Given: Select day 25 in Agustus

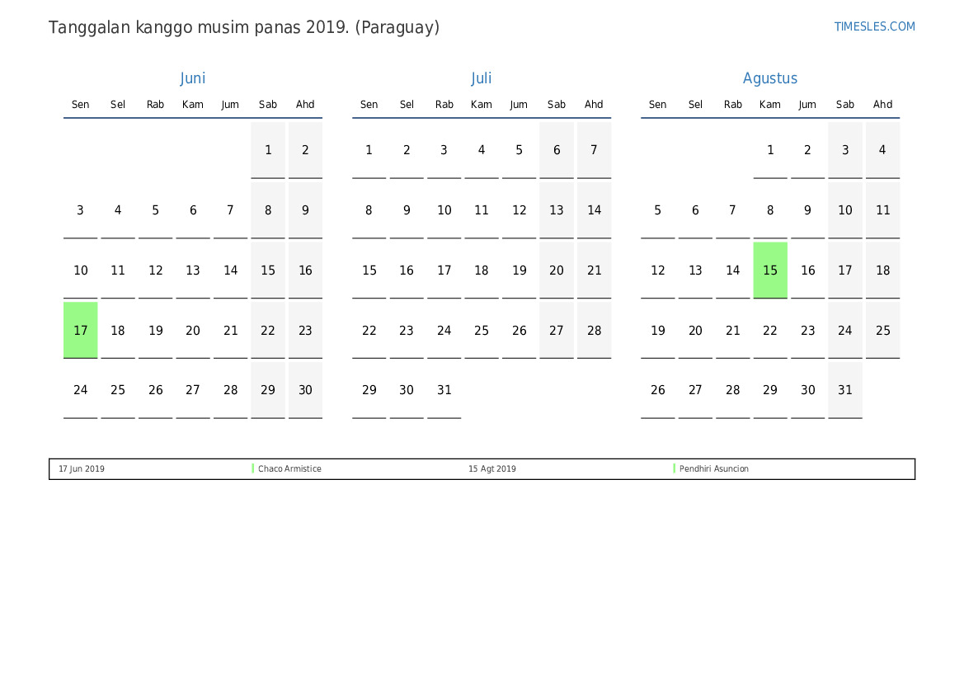Looking at the screenshot, I should pos(883,330).
